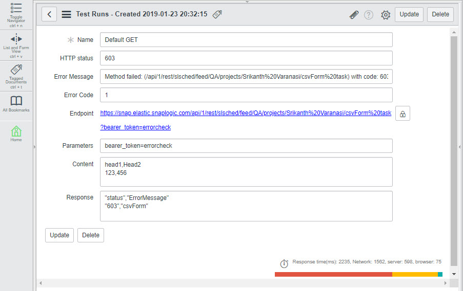The width and height of the screenshot is (463, 291).
Task: Open the settings gear icon
Action: (x=386, y=15)
